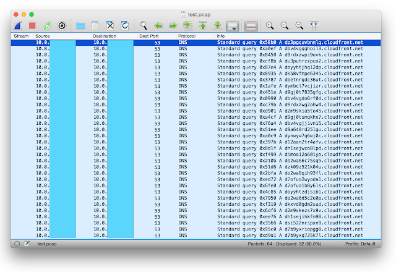Select packet querying d7ofuo1b8y6ls.cloudfront.net
396x272 pixels.
pyautogui.click(x=196, y=185)
